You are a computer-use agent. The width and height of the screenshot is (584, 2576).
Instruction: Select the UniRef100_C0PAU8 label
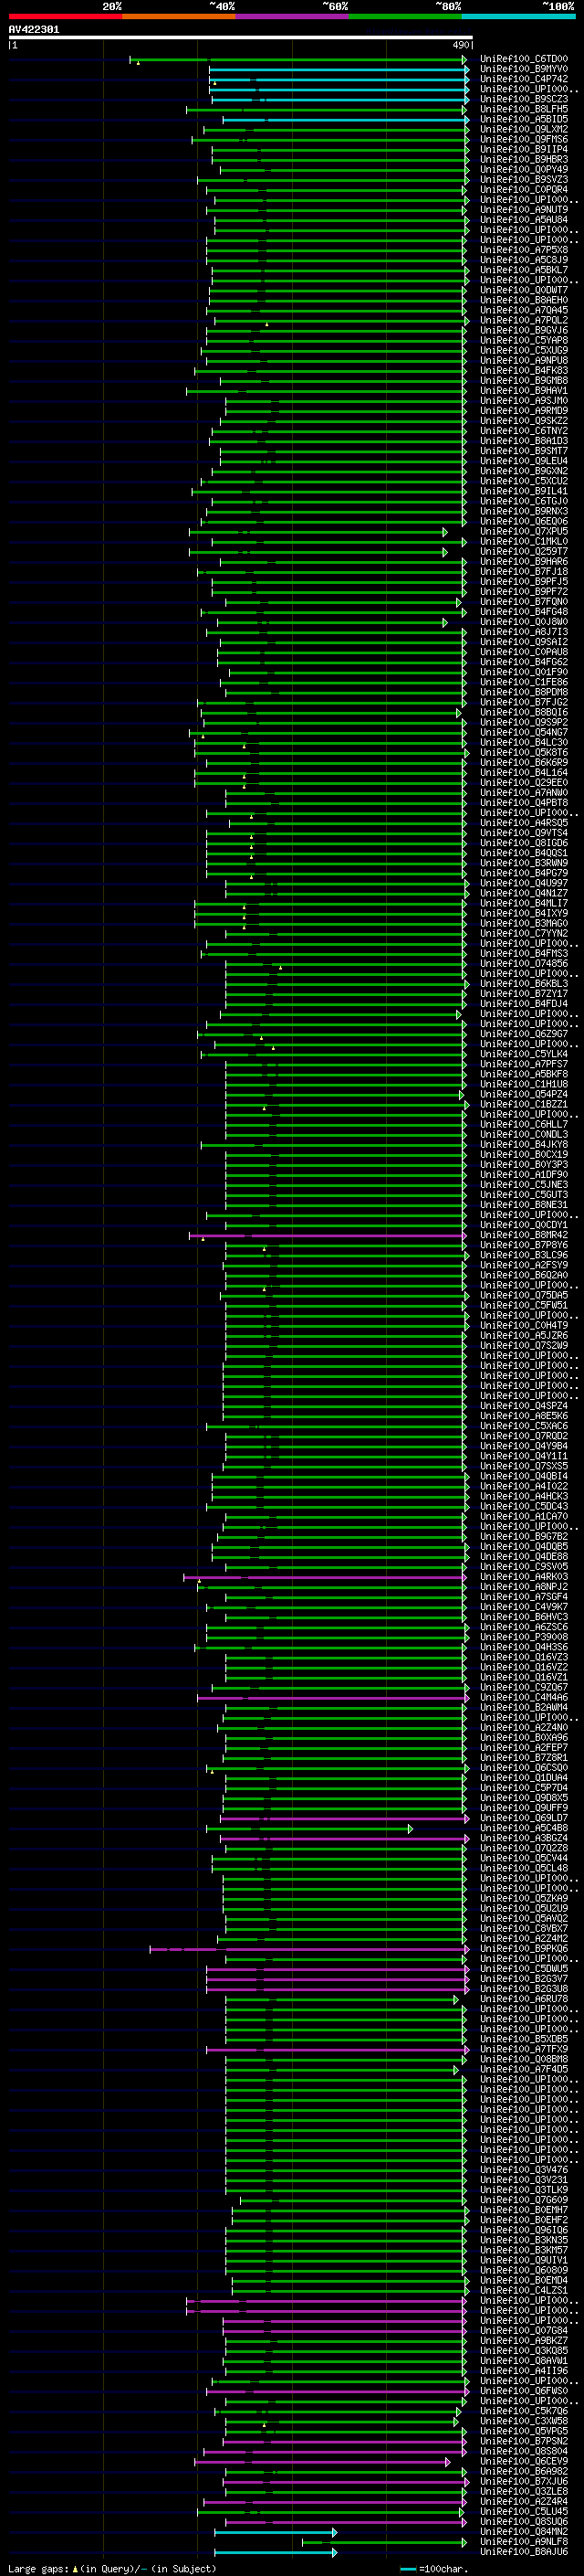[523, 652]
